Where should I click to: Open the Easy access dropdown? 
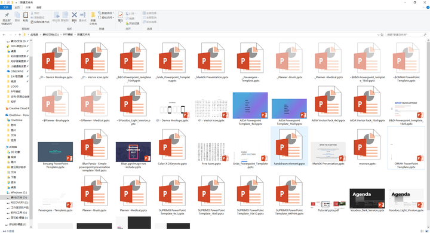point(106,17)
